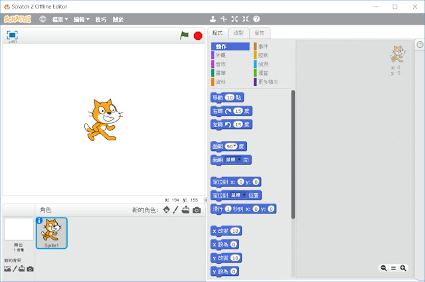The width and height of the screenshot is (425, 282).
Task: Open the 關於 about menu
Action: point(118,19)
